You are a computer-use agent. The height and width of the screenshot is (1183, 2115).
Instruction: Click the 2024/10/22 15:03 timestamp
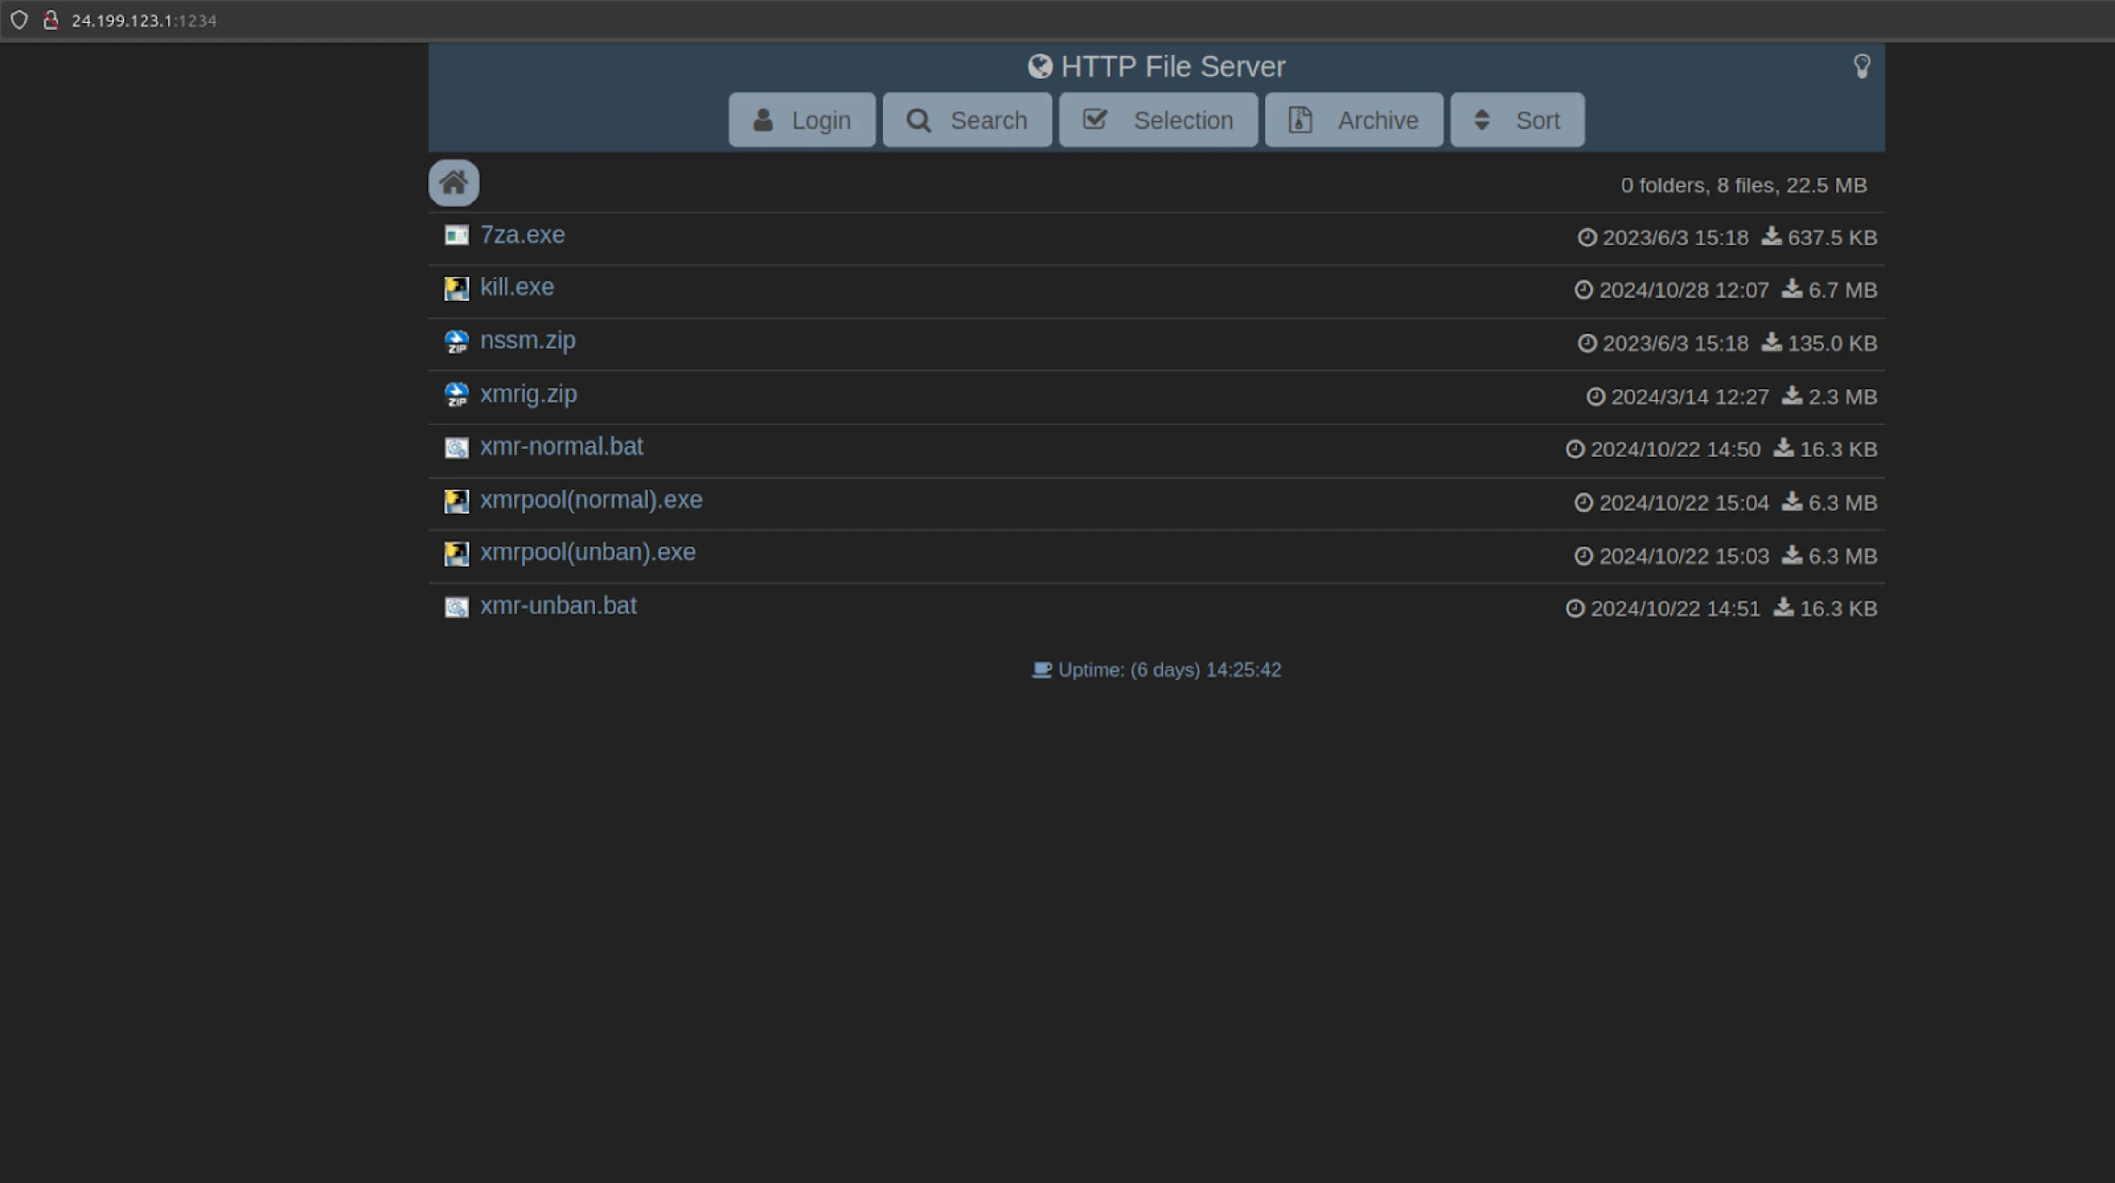(1685, 557)
